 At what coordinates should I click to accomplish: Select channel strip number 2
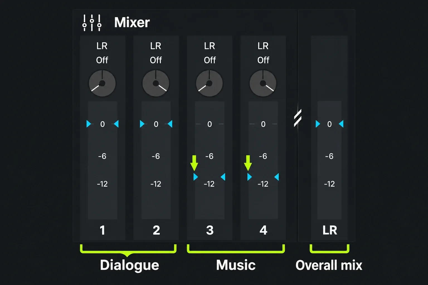click(x=156, y=230)
